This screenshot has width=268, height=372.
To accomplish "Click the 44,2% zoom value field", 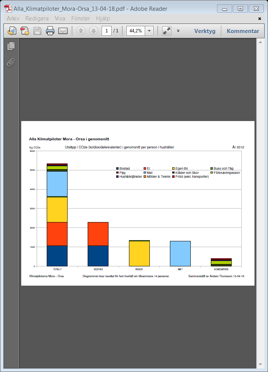I will [x=136, y=31].
